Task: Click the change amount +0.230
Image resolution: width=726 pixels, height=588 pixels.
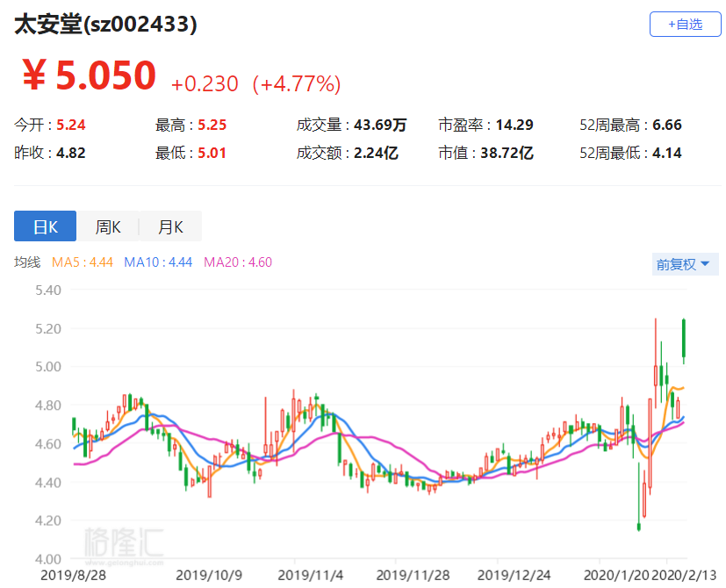Action: pyautogui.click(x=205, y=84)
